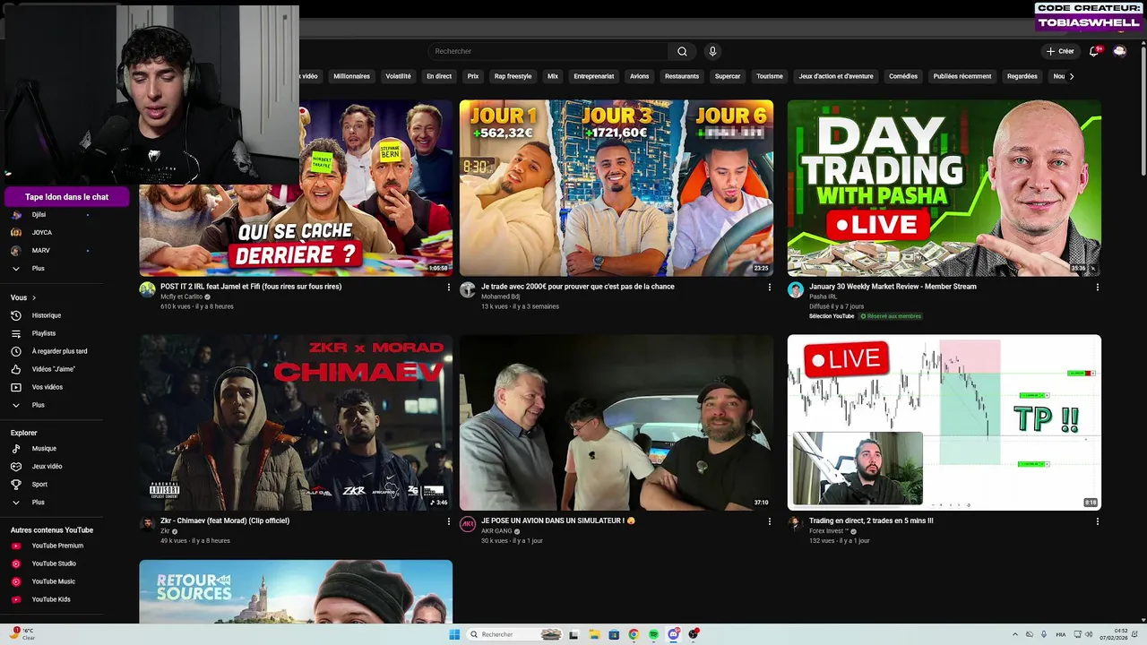Click the Créer button
This screenshot has width=1147, height=645.
(1060, 51)
